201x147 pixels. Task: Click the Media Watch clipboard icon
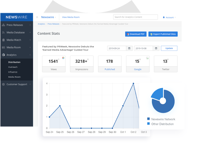[x=4, y=40]
